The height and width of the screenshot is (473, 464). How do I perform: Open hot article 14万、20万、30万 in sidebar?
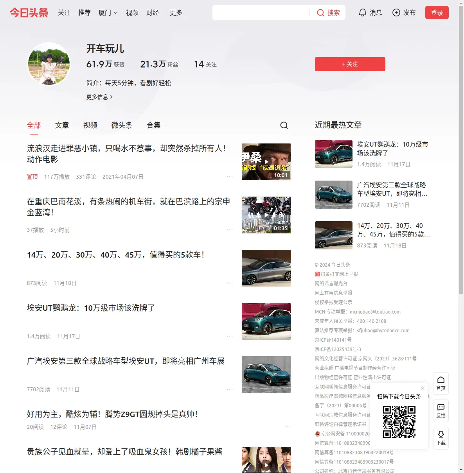click(x=394, y=230)
